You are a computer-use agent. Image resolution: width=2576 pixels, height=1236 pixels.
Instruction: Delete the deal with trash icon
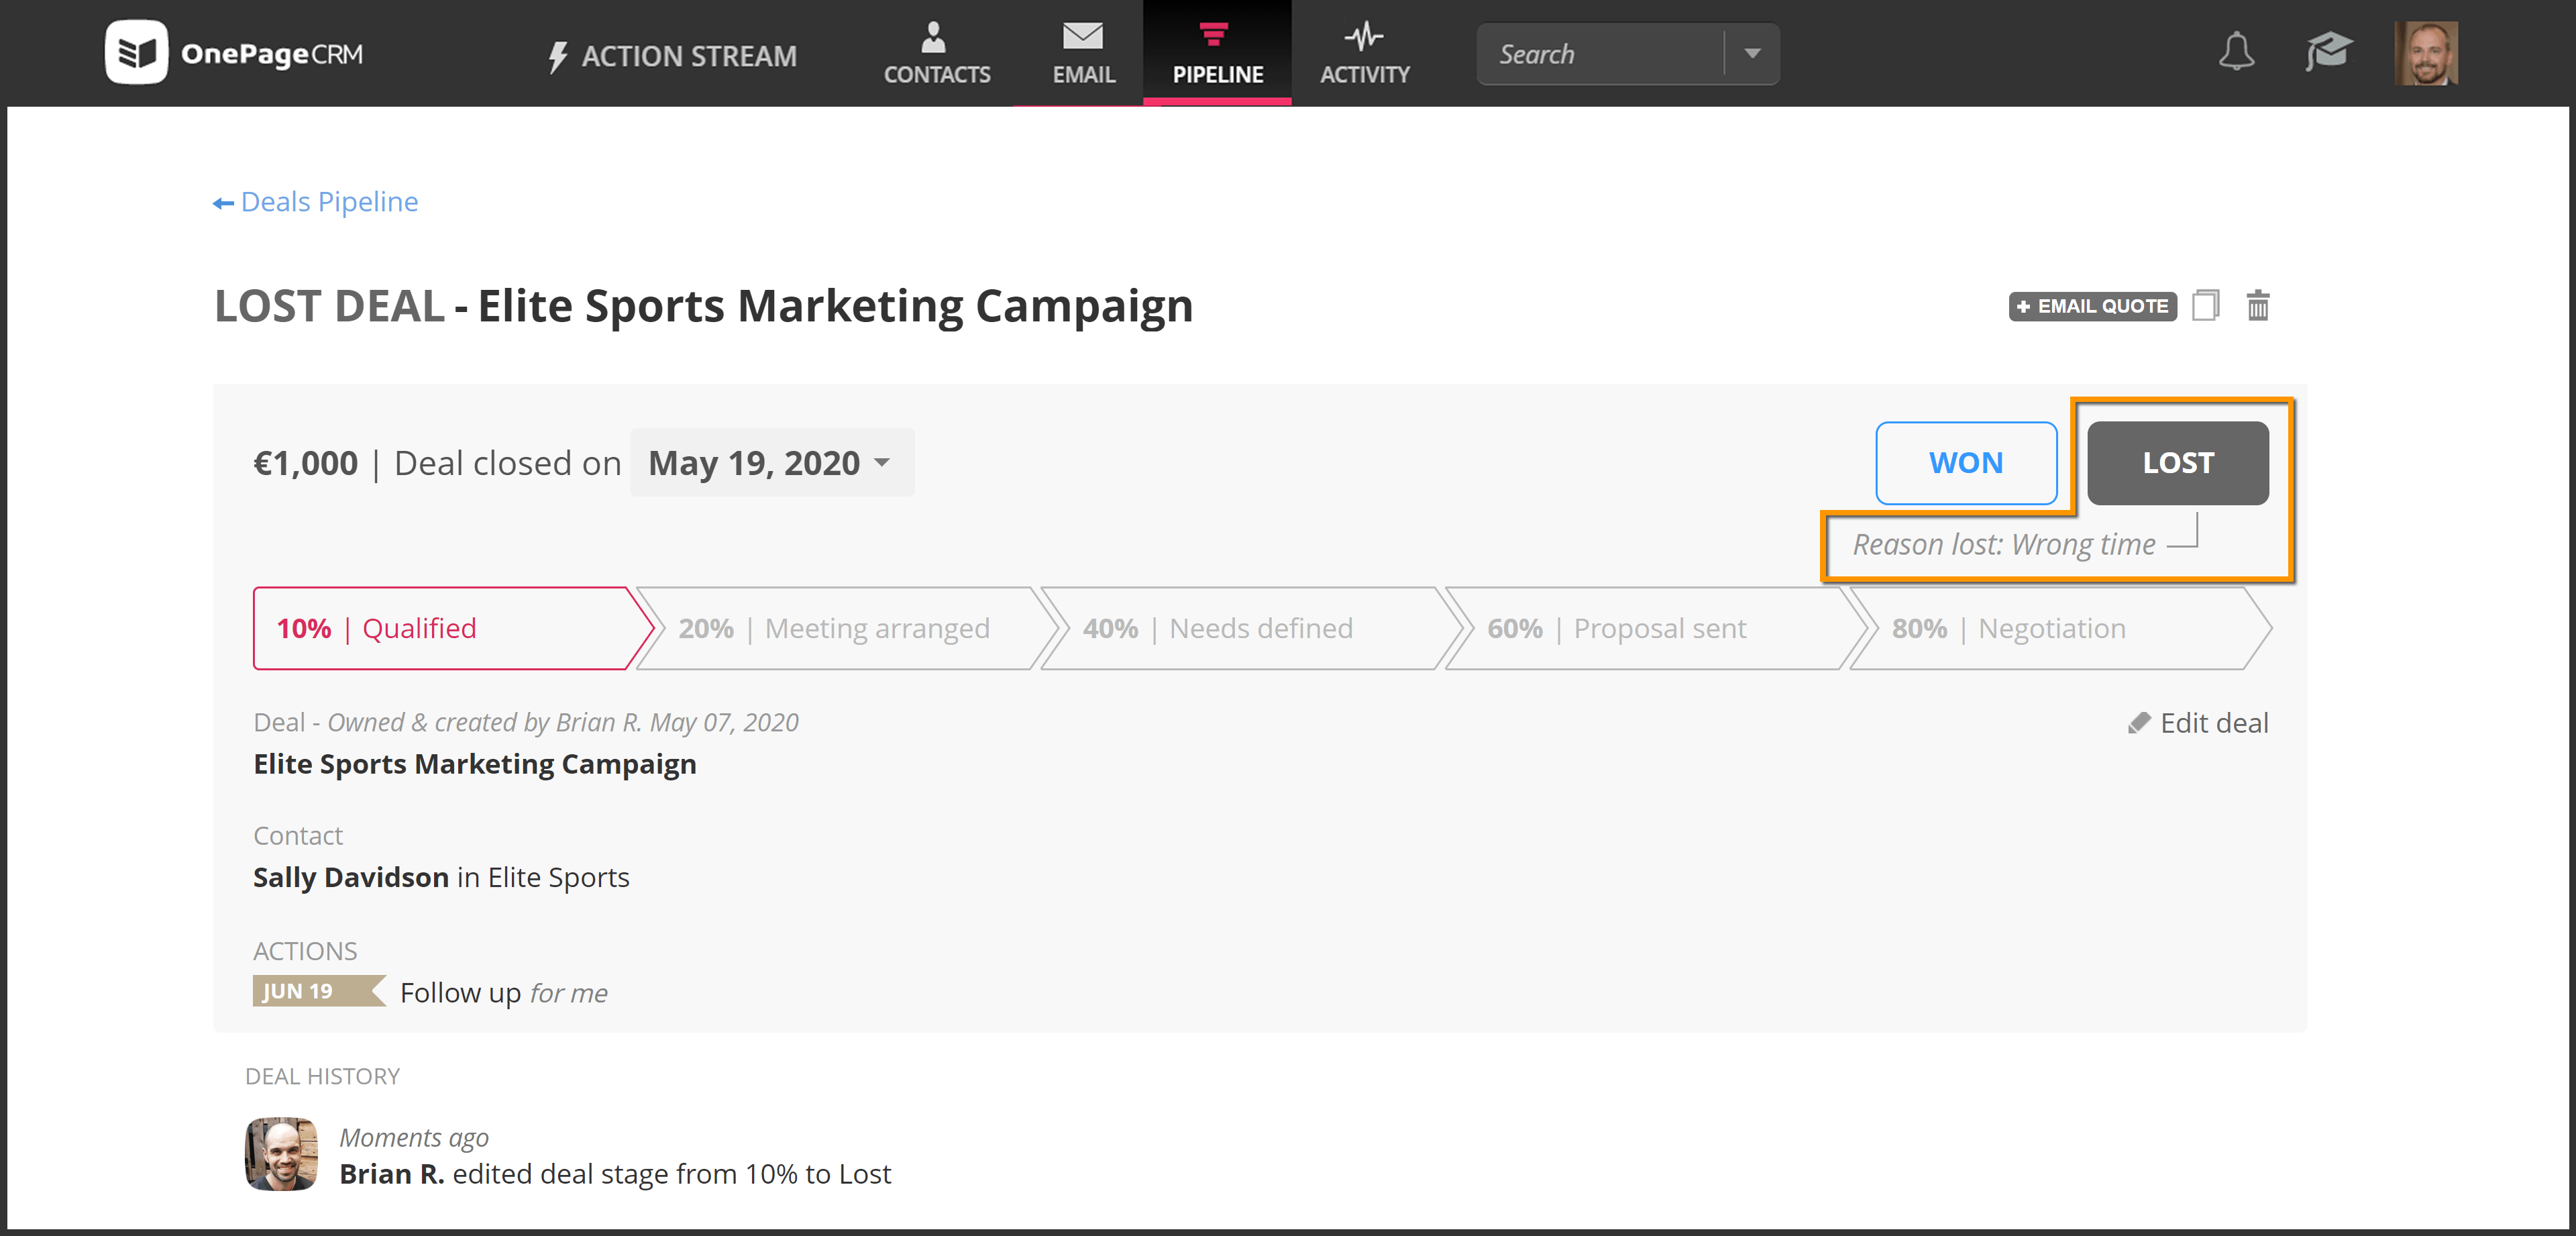[x=2257, y=305]
